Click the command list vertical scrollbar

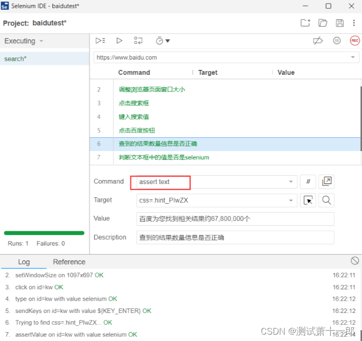[361, 119]
